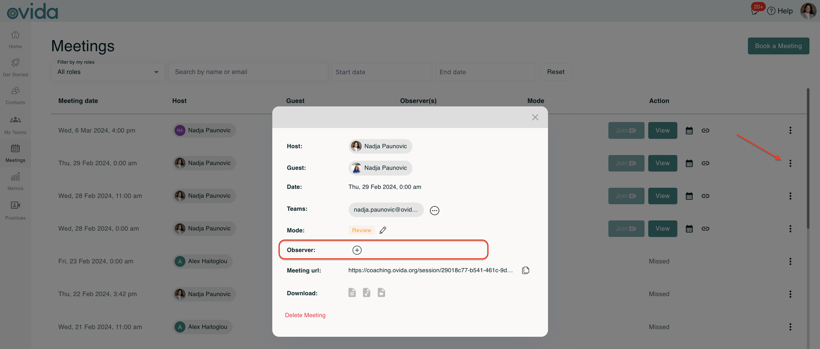Image resolution: width=820 pixels, height=349 pixels.
Task: Download the first document file icon
Action: point(352,292)
